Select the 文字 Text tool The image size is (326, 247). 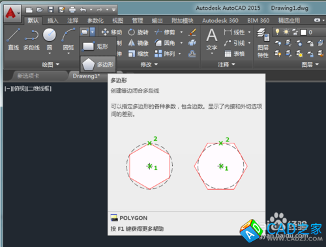pos(212,40)
